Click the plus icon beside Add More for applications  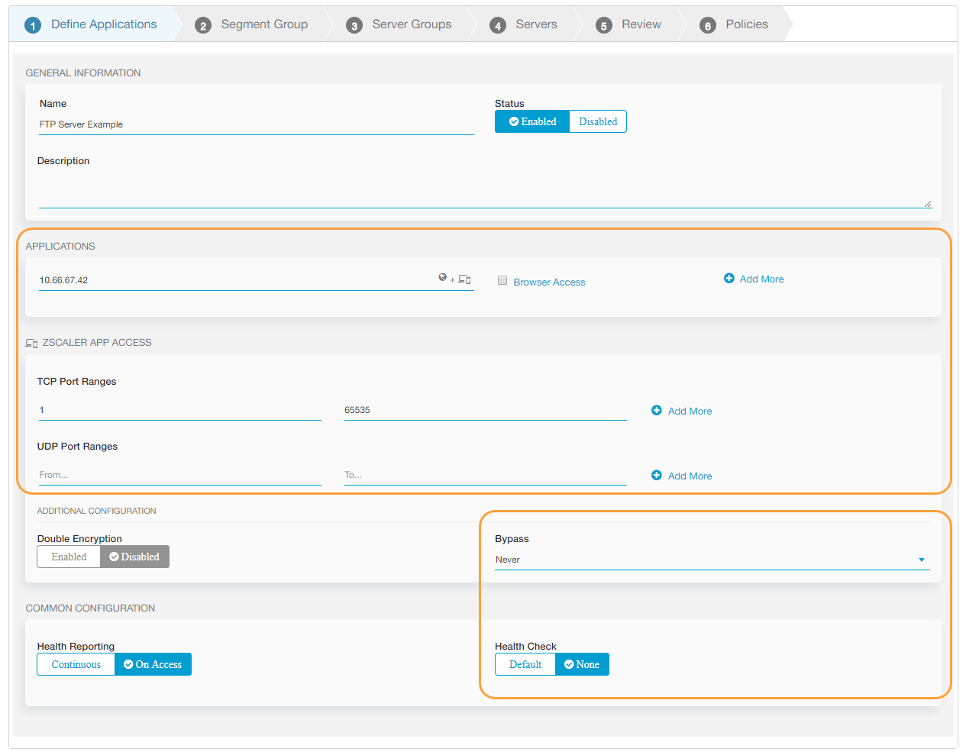point(729,279)
